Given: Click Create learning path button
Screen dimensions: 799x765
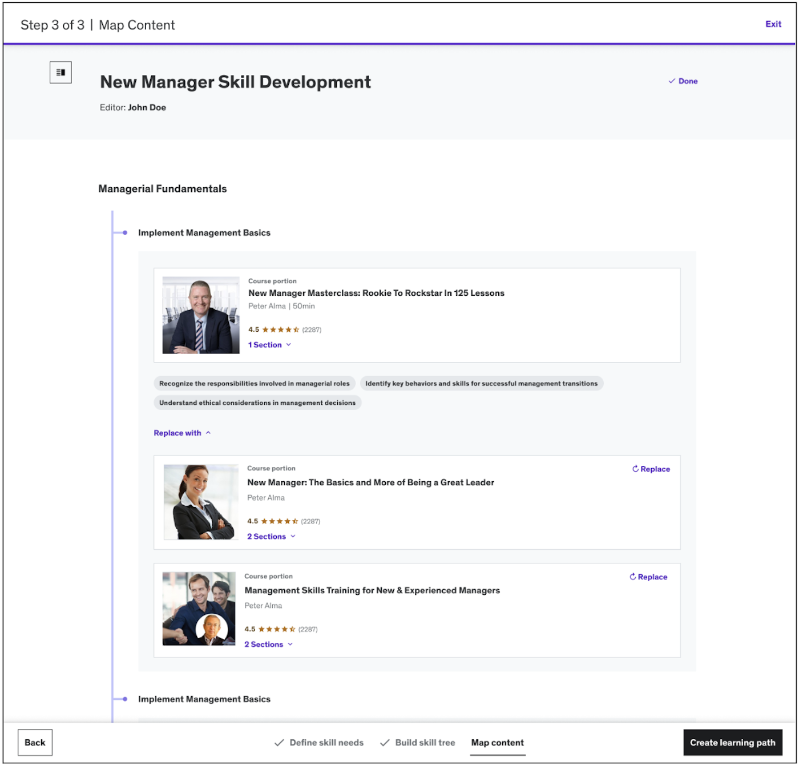Looking at the screenshot, I should click(732, 743).
